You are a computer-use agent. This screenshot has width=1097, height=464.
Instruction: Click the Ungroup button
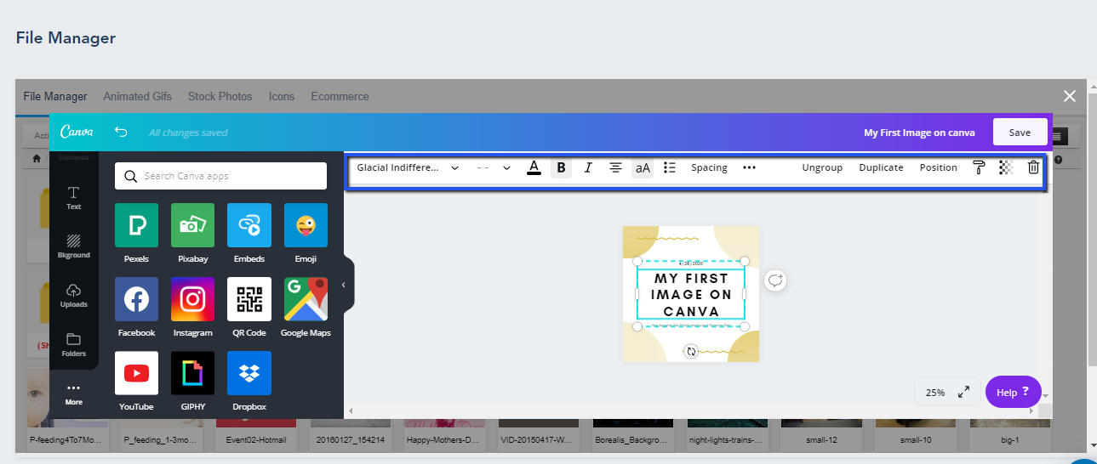[822, 167]
